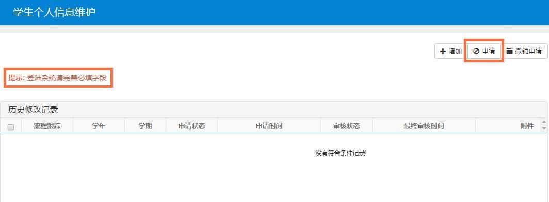The image size is (549, 202).
Task: Click the table scrollbar down arrow
Action: coord(544,129)
